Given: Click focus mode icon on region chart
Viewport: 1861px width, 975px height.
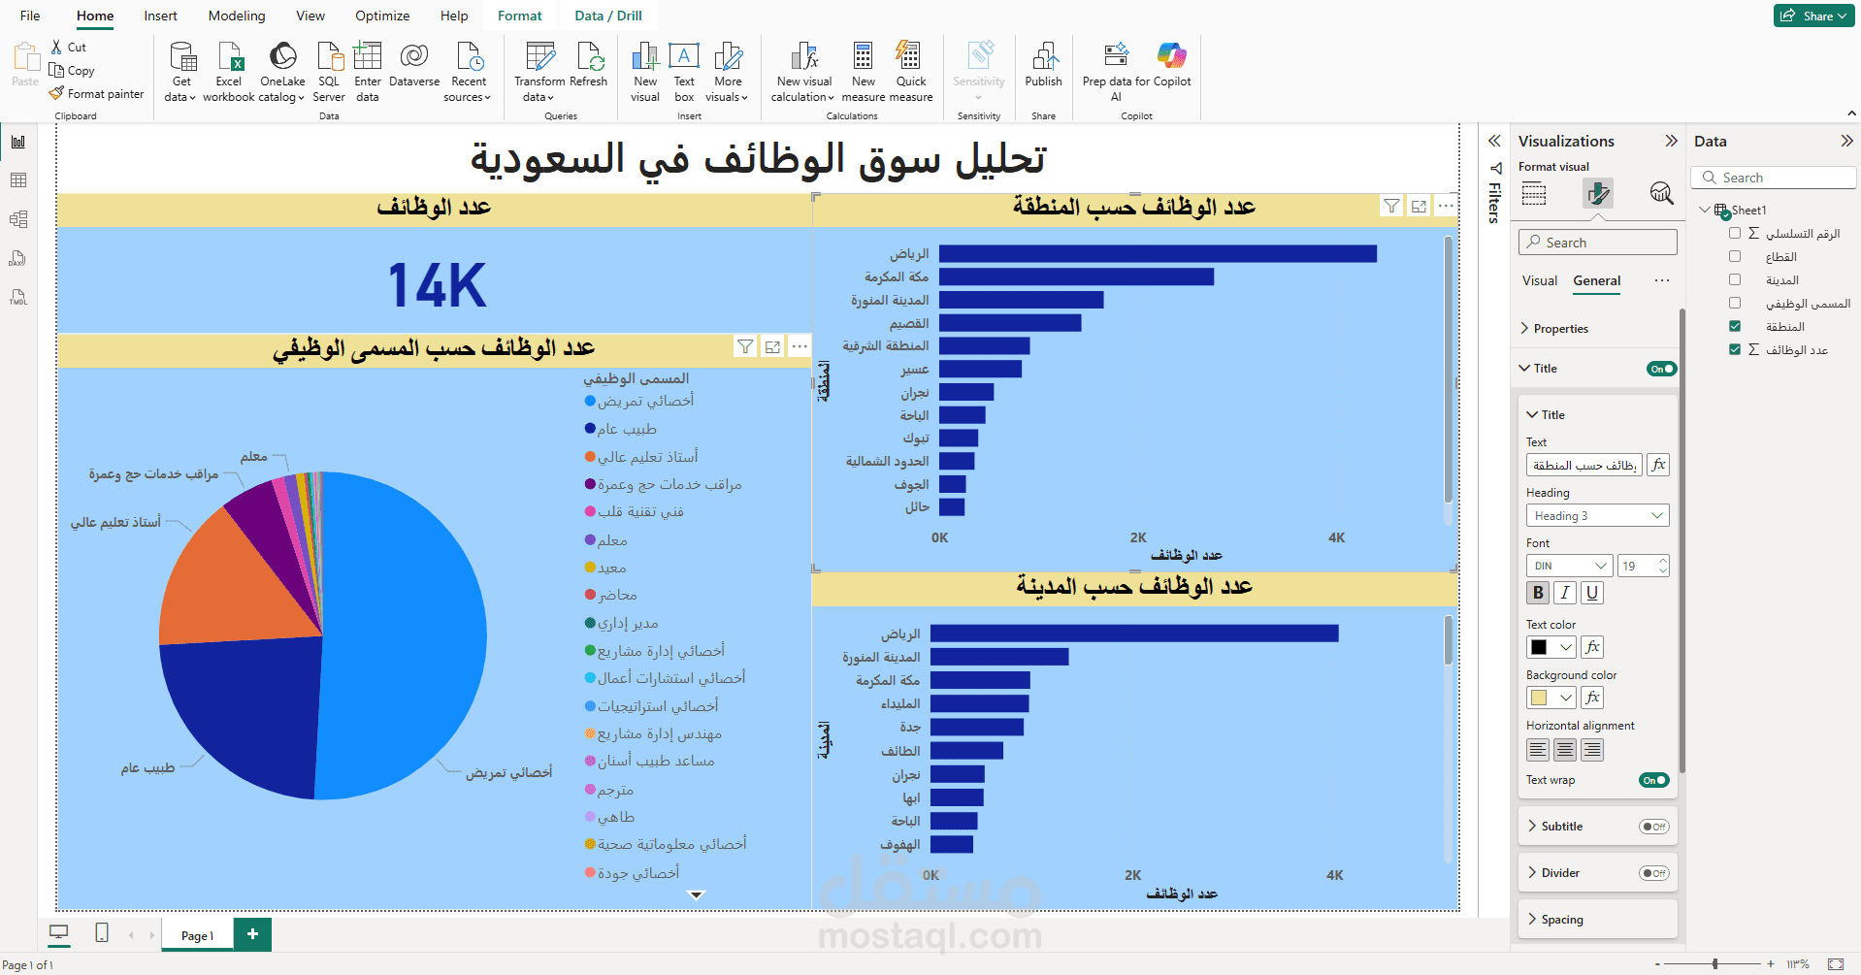Looking at the screenshot, I should click(x=1419, y=206).
